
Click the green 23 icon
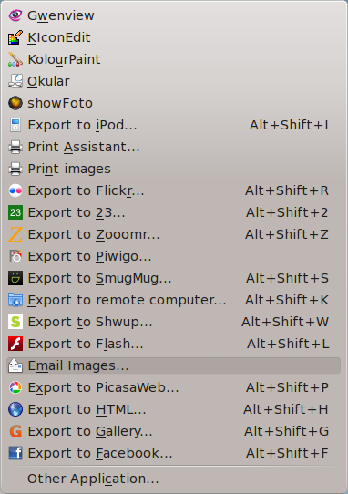15,212
